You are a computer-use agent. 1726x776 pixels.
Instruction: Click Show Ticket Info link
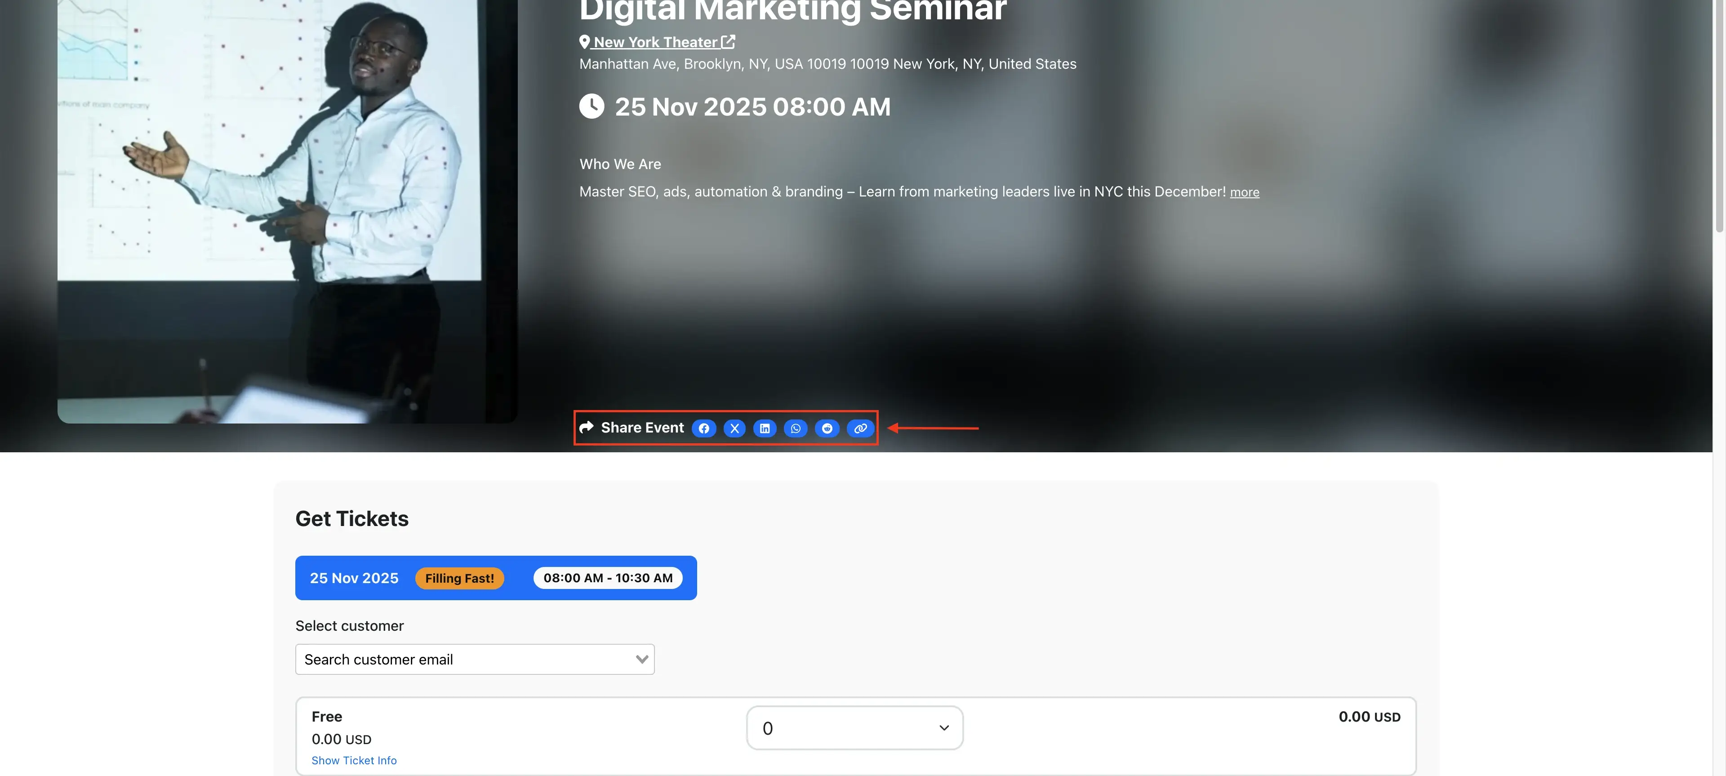[354, 760]
